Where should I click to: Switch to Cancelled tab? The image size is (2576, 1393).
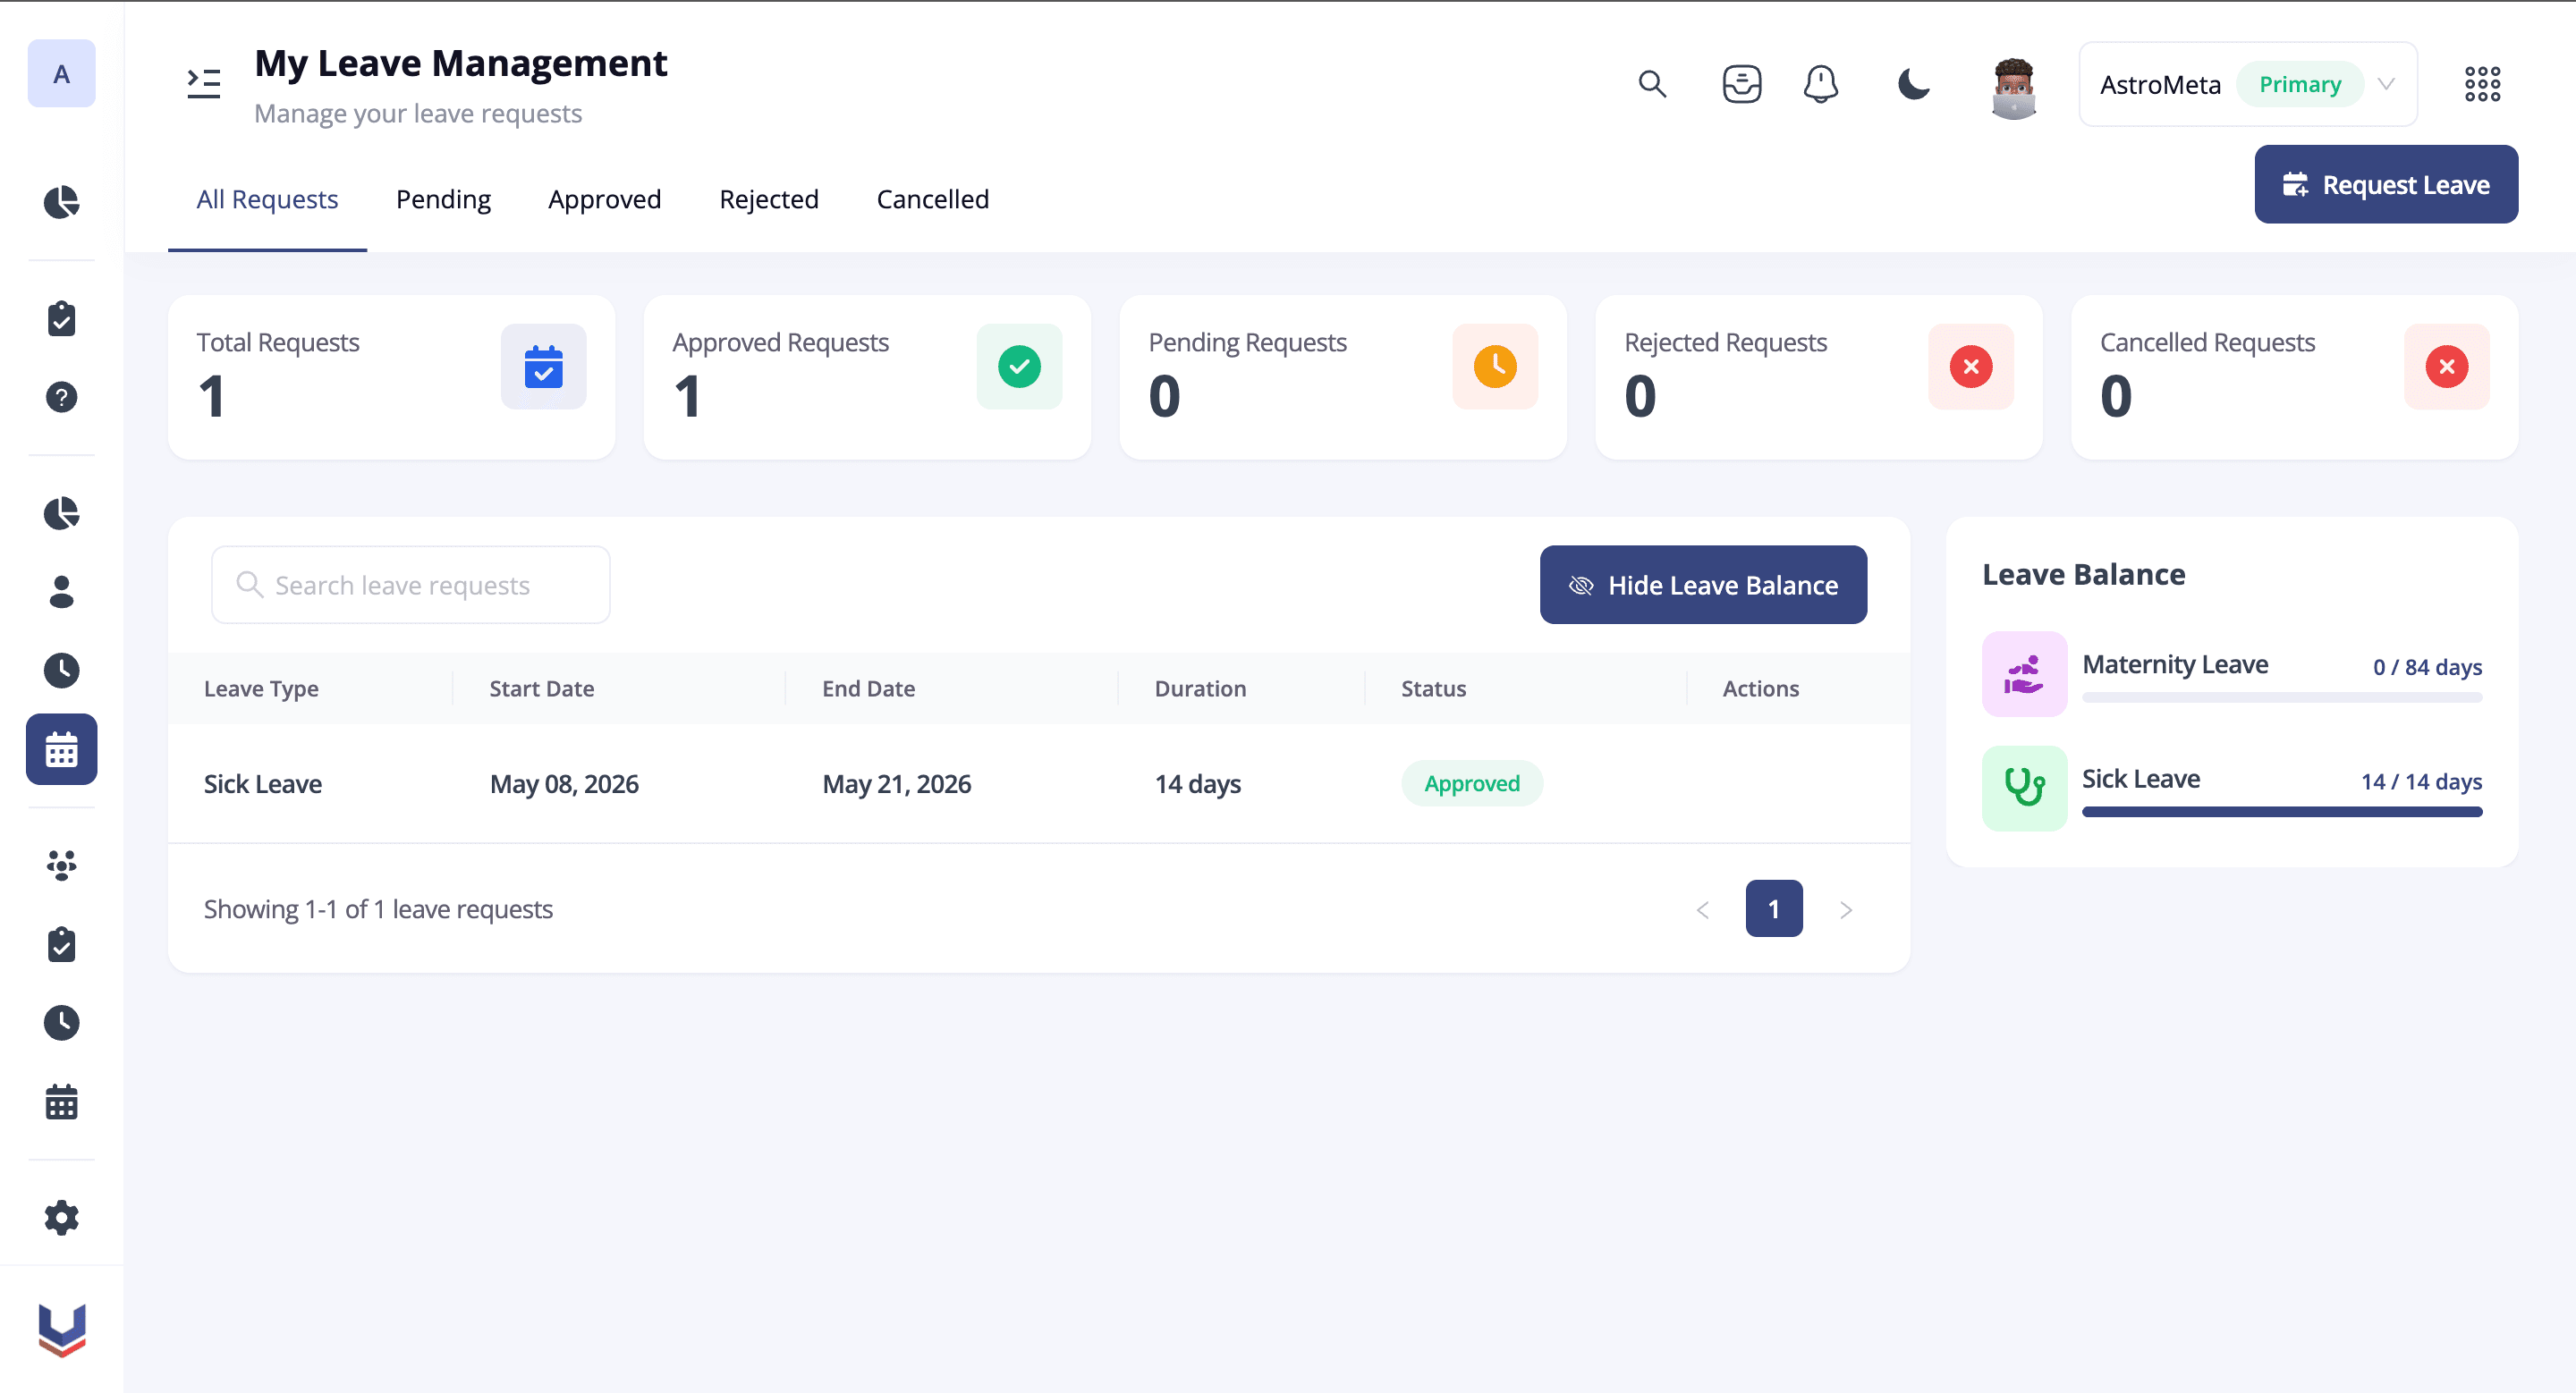[x=932, y=198]
